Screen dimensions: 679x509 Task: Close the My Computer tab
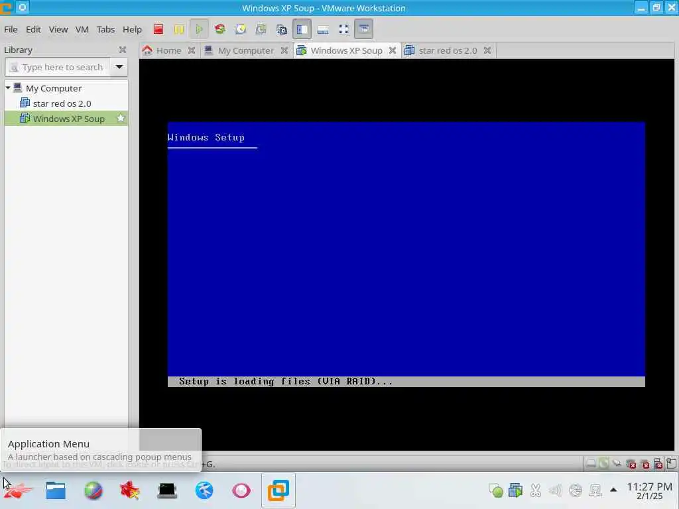[284, 50]
